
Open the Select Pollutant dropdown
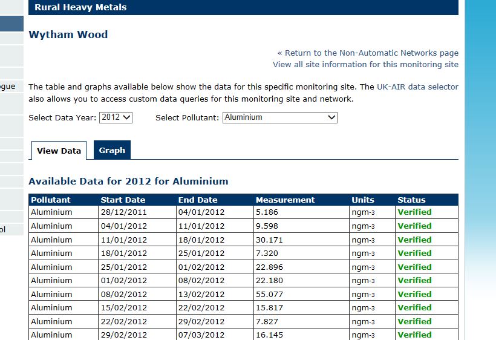tap(279, 117)
